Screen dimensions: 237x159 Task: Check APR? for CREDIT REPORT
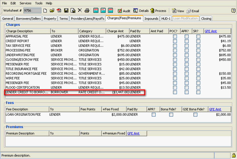[x=187, y=41]
